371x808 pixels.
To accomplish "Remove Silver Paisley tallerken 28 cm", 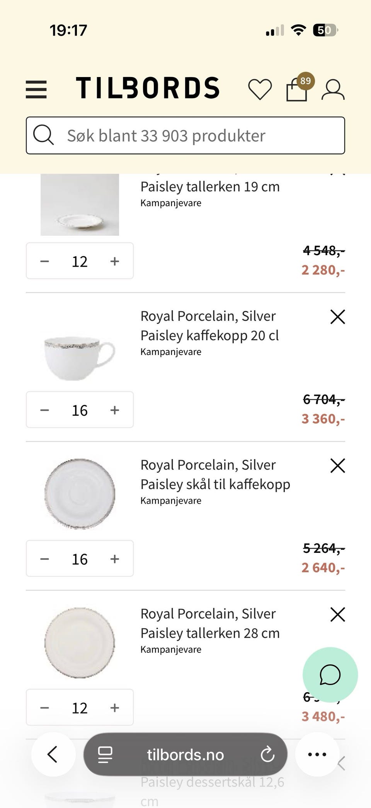I will click(x=338, y=614).
